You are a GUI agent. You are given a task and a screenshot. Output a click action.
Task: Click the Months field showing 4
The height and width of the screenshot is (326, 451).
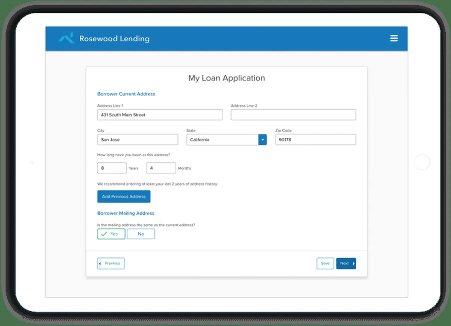click(x=161, y=168)
